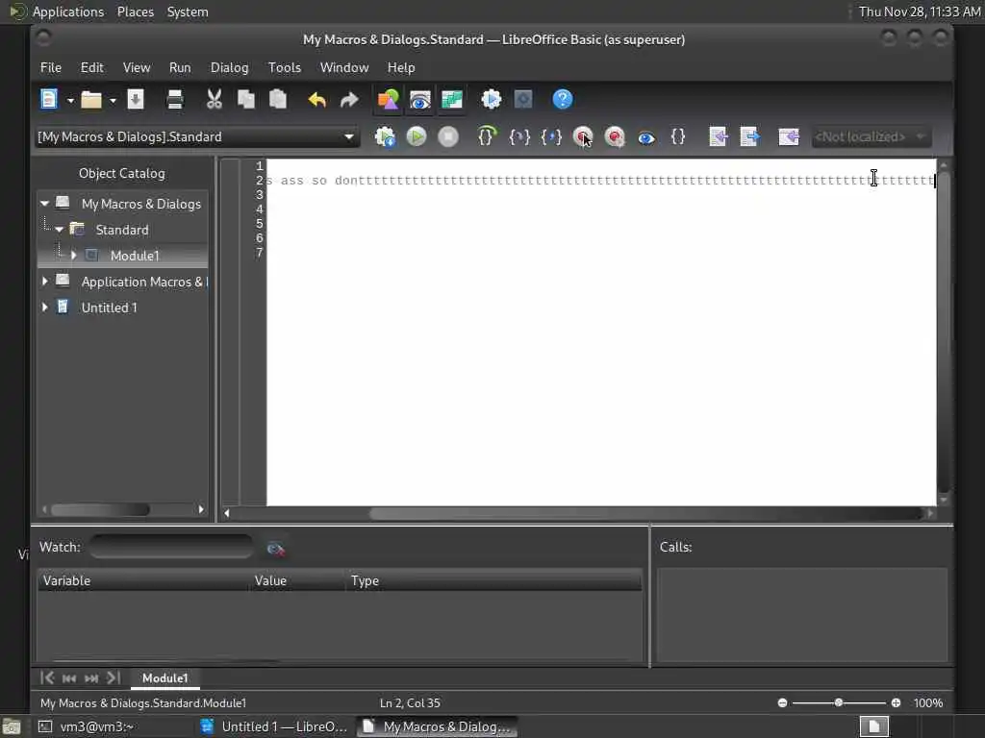Click the Paste clipboard icon
This screenshot has height=738, width=985.
pos(278,99)
